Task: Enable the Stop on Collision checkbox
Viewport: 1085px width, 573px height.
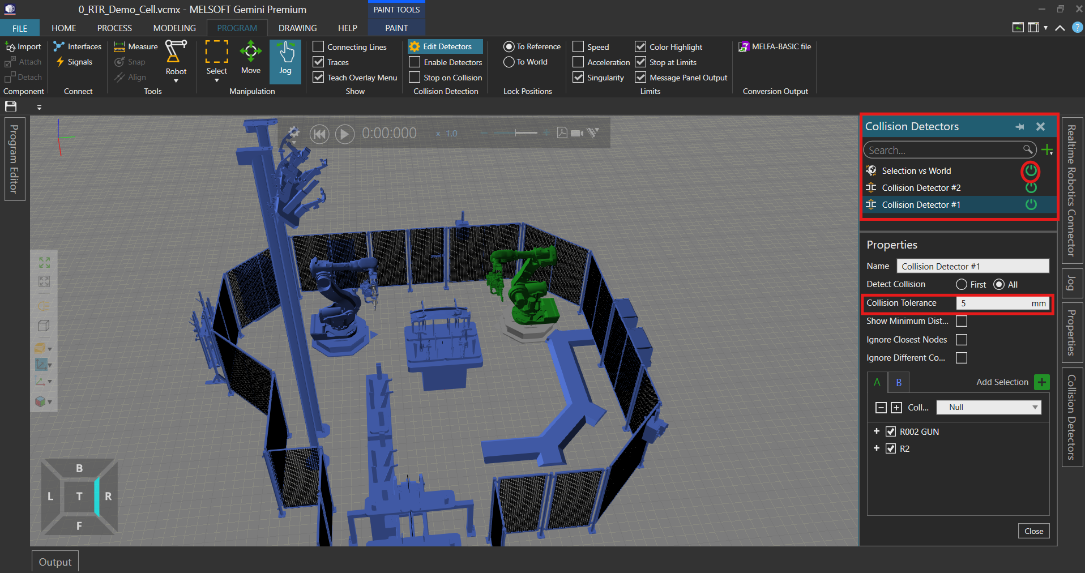Action: 415,77
